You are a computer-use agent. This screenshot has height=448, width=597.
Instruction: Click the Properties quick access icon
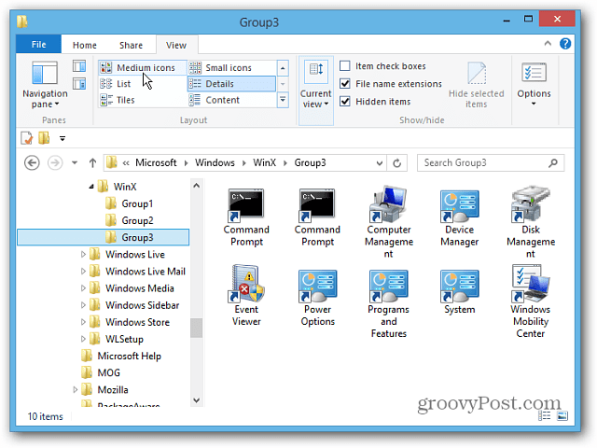(27, 138)
